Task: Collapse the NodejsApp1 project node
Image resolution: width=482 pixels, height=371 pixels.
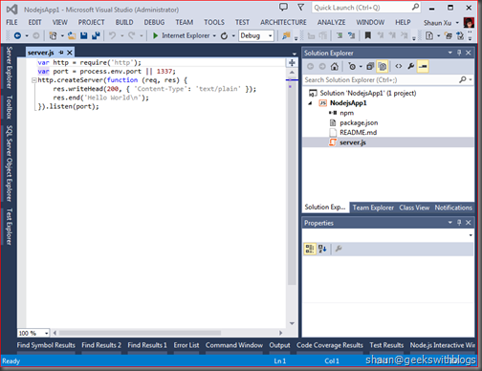Action: click(x=310, y=103)
